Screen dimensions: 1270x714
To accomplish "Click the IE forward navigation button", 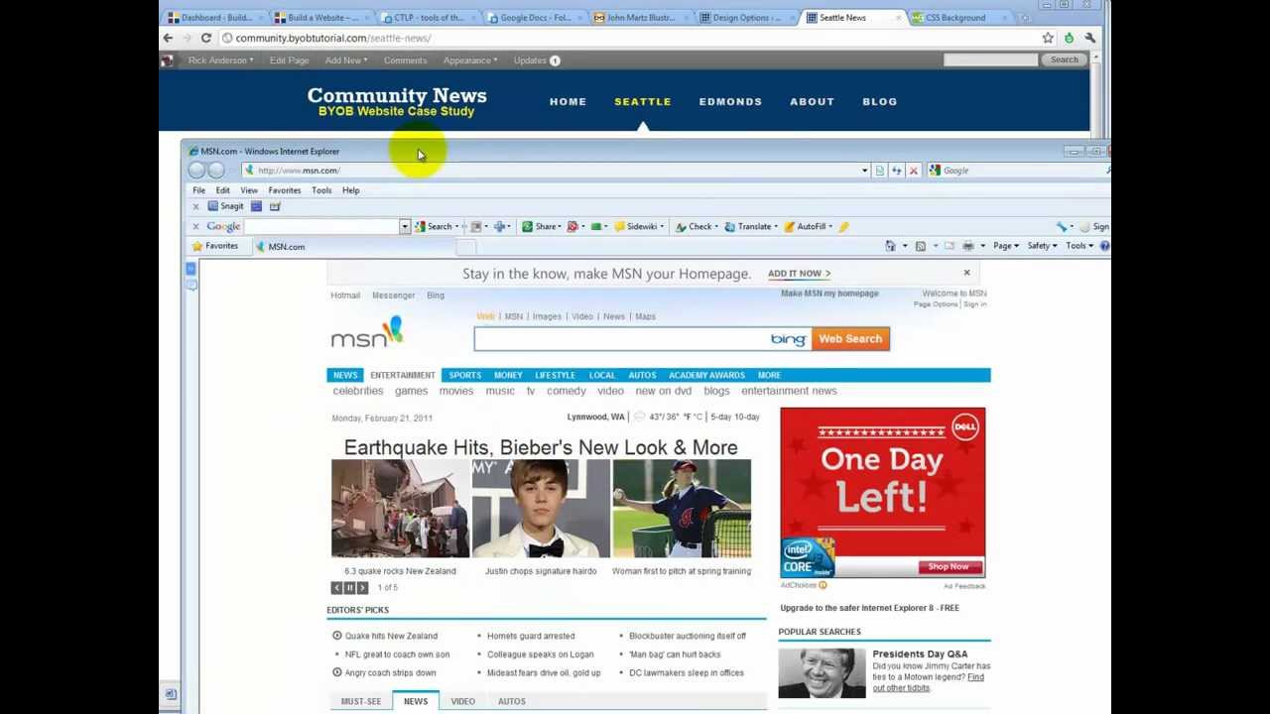I will tap(215, 171).
